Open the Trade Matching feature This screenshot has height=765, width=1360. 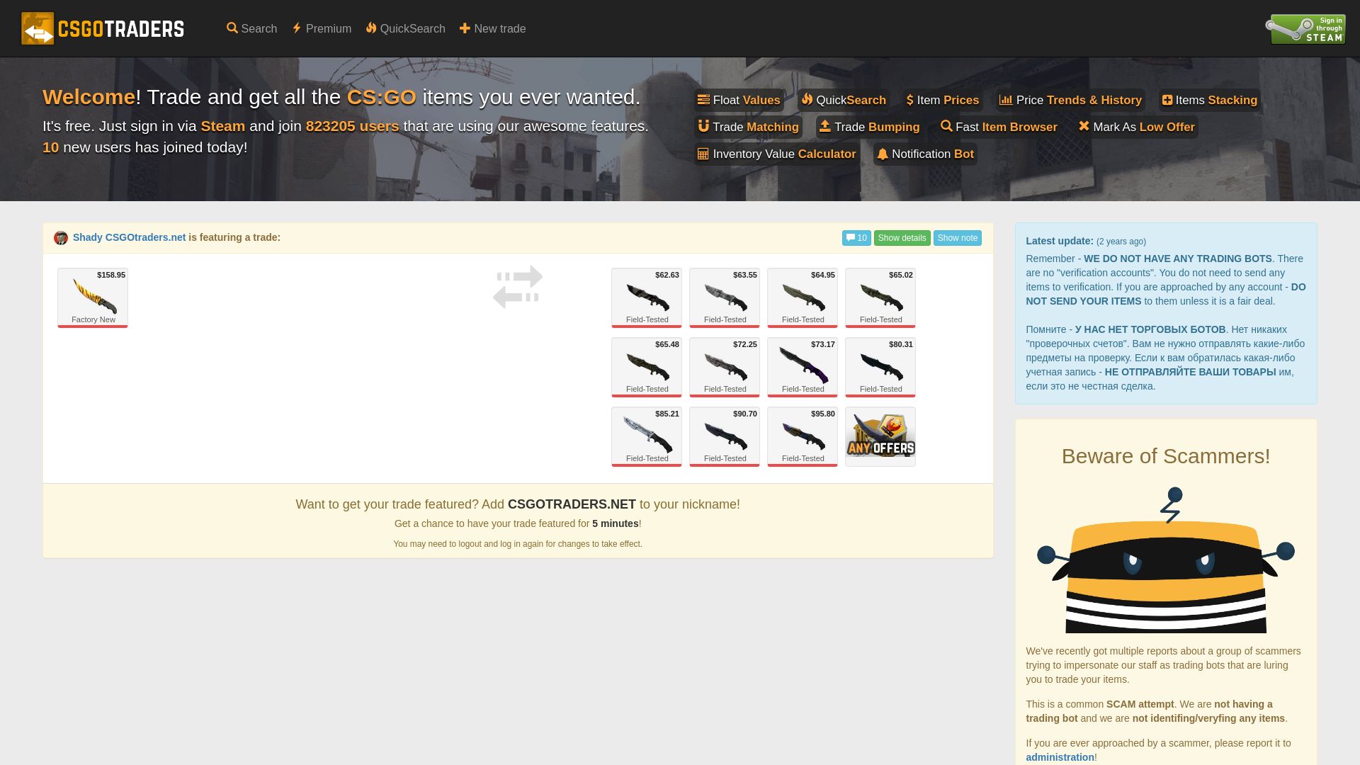pos(748,127)
